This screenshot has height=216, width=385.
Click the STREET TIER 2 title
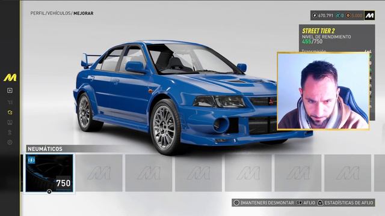pos(318,31)
